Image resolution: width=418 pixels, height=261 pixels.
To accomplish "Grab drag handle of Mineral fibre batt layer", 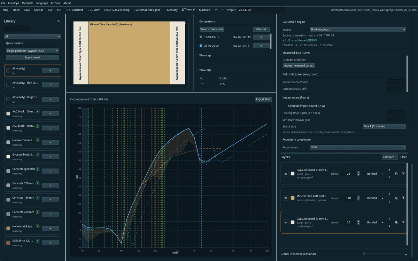I will click(286, 198).
